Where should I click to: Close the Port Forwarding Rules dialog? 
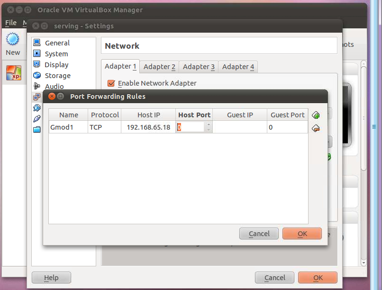(52, 96)
